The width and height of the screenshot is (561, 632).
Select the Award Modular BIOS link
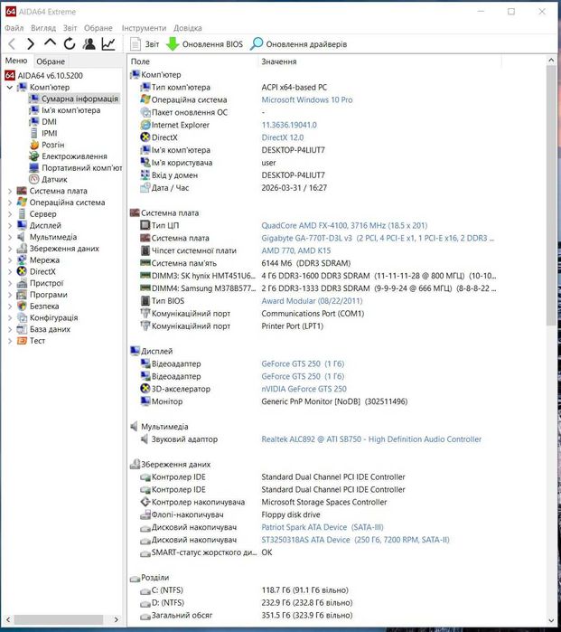[x=312, y=301]
